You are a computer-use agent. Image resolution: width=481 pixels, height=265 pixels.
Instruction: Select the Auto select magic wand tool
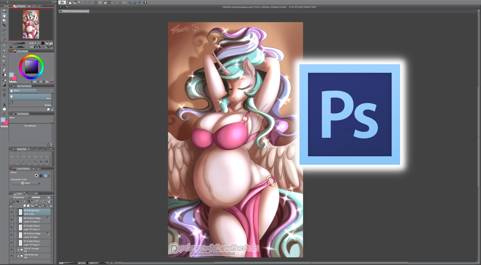[4, 35]
